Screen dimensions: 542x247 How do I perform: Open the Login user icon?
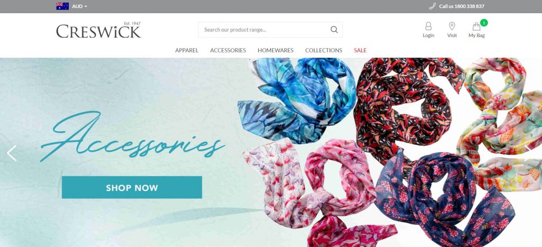coord(428,26)
